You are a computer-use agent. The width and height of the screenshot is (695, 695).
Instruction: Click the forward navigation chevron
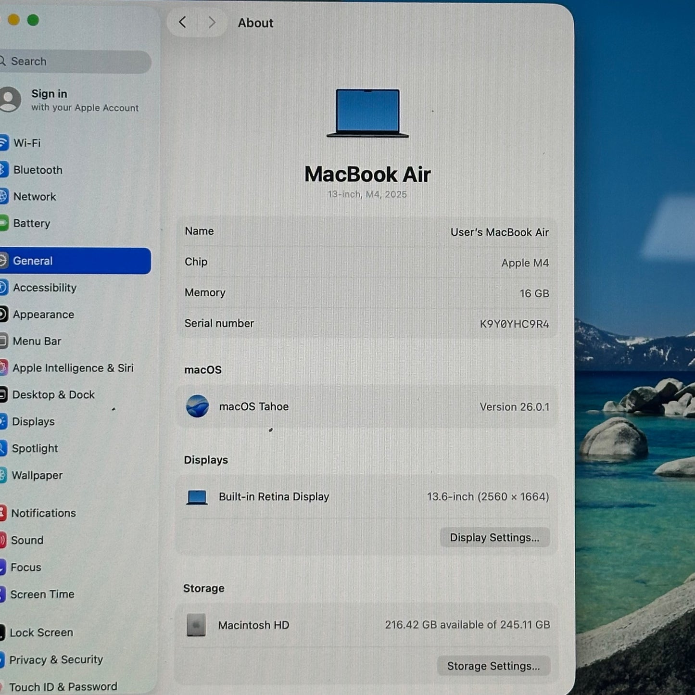click(212, 22)
